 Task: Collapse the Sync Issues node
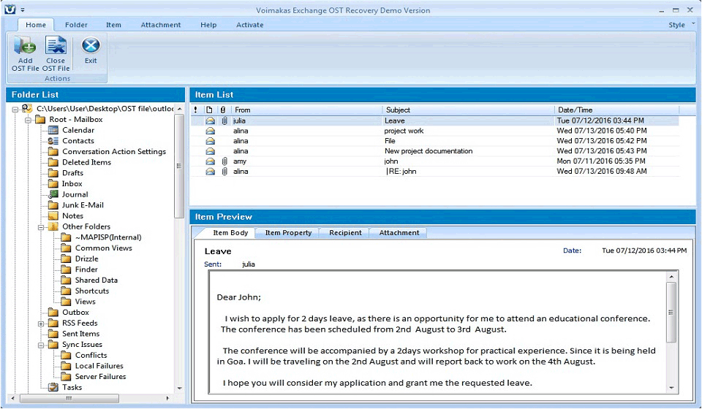pyautogui.click(x=41, y=345)
